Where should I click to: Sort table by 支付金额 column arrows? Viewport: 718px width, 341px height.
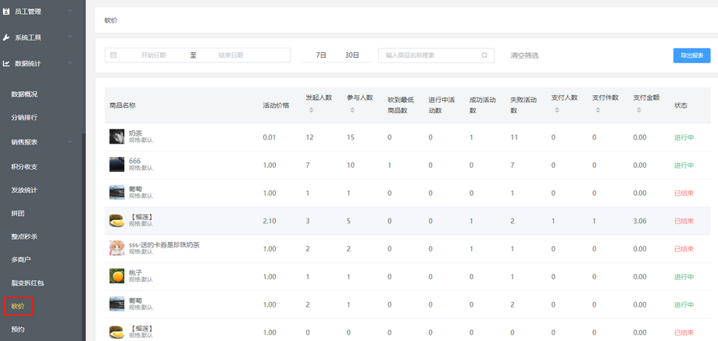[638, 110]
